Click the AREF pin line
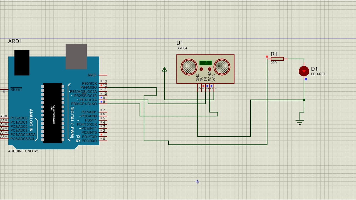 pyautogui.click(x=102, y=75)
